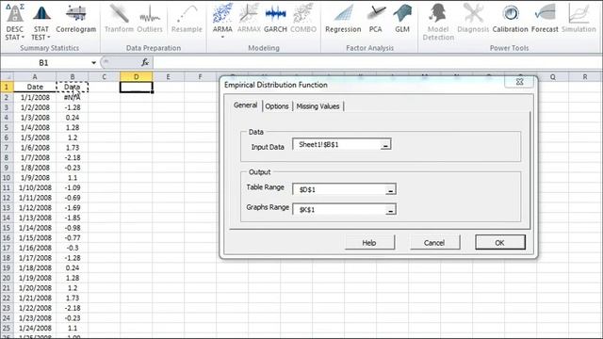The image size is (603, 339).
Task: Select row 5 header
Action: point(7,128)
